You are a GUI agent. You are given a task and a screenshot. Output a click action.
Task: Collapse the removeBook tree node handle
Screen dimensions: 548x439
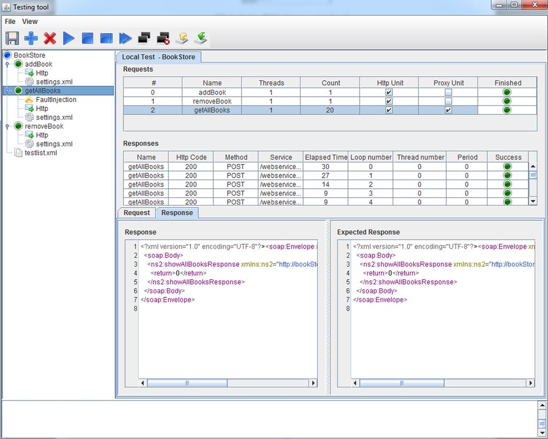click(7, 126)
